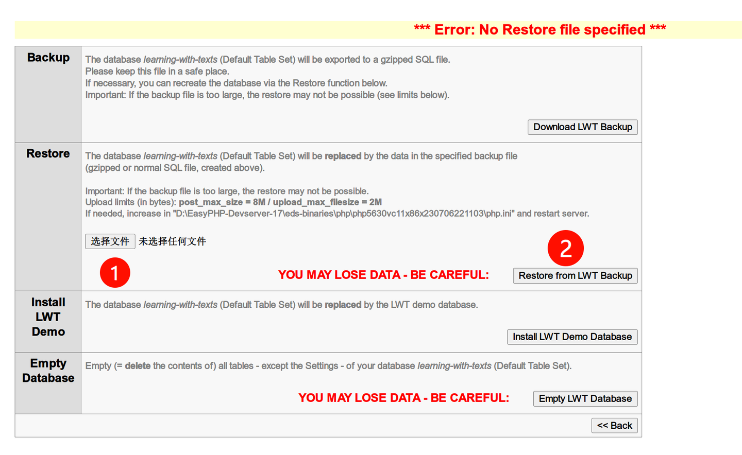Click the upload limits text post_max_size = 8M

coord(222,202)
